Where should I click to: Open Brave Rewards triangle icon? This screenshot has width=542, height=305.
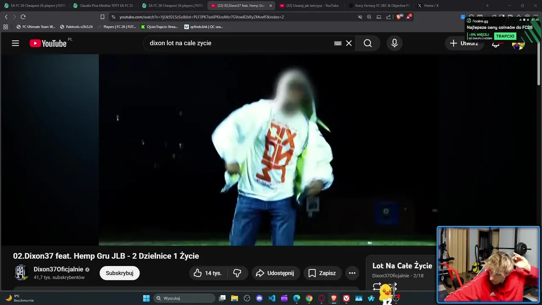(x=409, y=17)
